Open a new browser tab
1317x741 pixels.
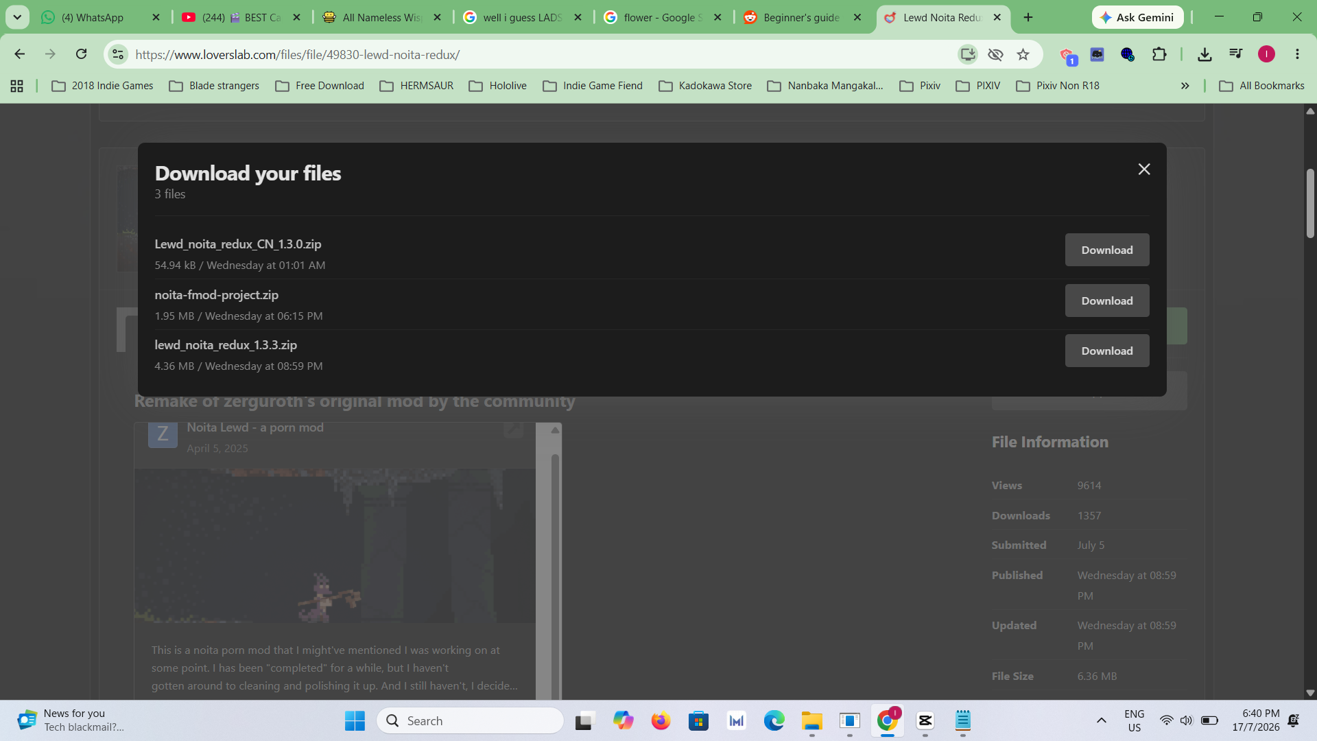coord(1028,17)
